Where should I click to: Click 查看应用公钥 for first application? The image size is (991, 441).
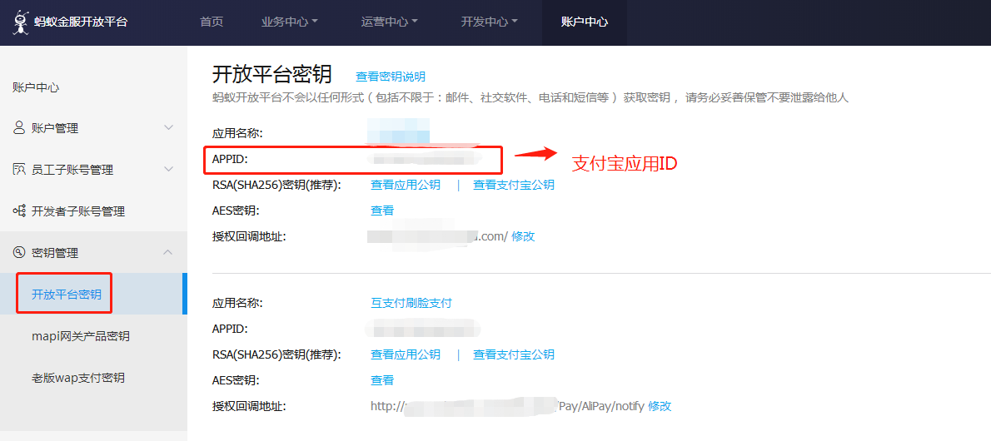click(405, 185)
